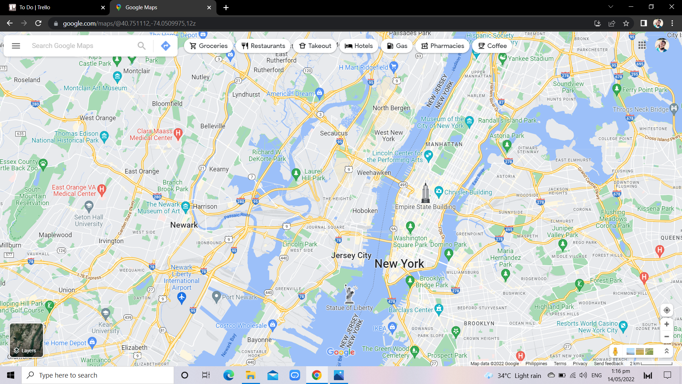Image resolution: width=682 pixels, height=384 pixels.
Task: Zoom in with the plus button
Action: [667, 324]
